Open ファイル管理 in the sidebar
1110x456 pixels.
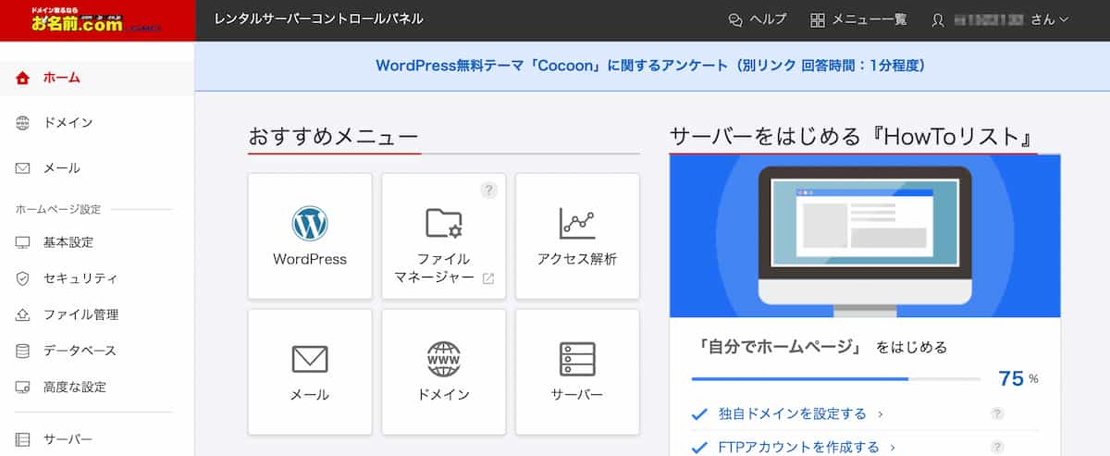pyautogui.click(x=80, y=314)
